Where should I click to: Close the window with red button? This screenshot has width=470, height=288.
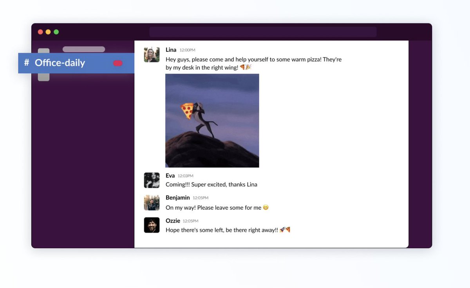[x=40, y=32]
